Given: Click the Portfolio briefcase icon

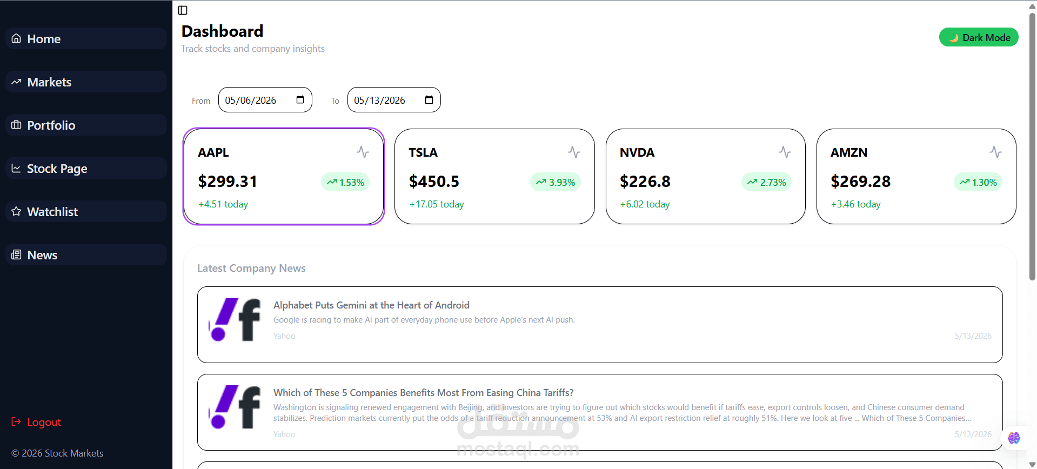Looking at the screenshot, I should click(16, 125).
